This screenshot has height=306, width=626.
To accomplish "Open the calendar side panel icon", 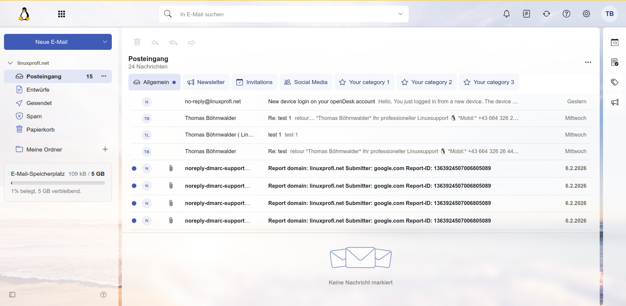I will click(614, 43).
